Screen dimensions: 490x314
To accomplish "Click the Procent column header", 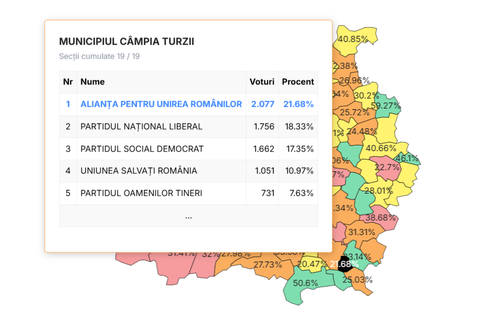I will point(298,82).
